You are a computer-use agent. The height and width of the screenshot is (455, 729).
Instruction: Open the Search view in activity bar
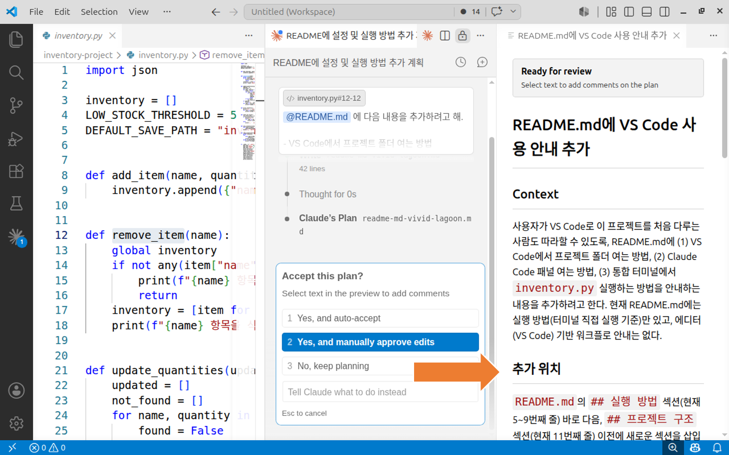(x=16, y=72)
